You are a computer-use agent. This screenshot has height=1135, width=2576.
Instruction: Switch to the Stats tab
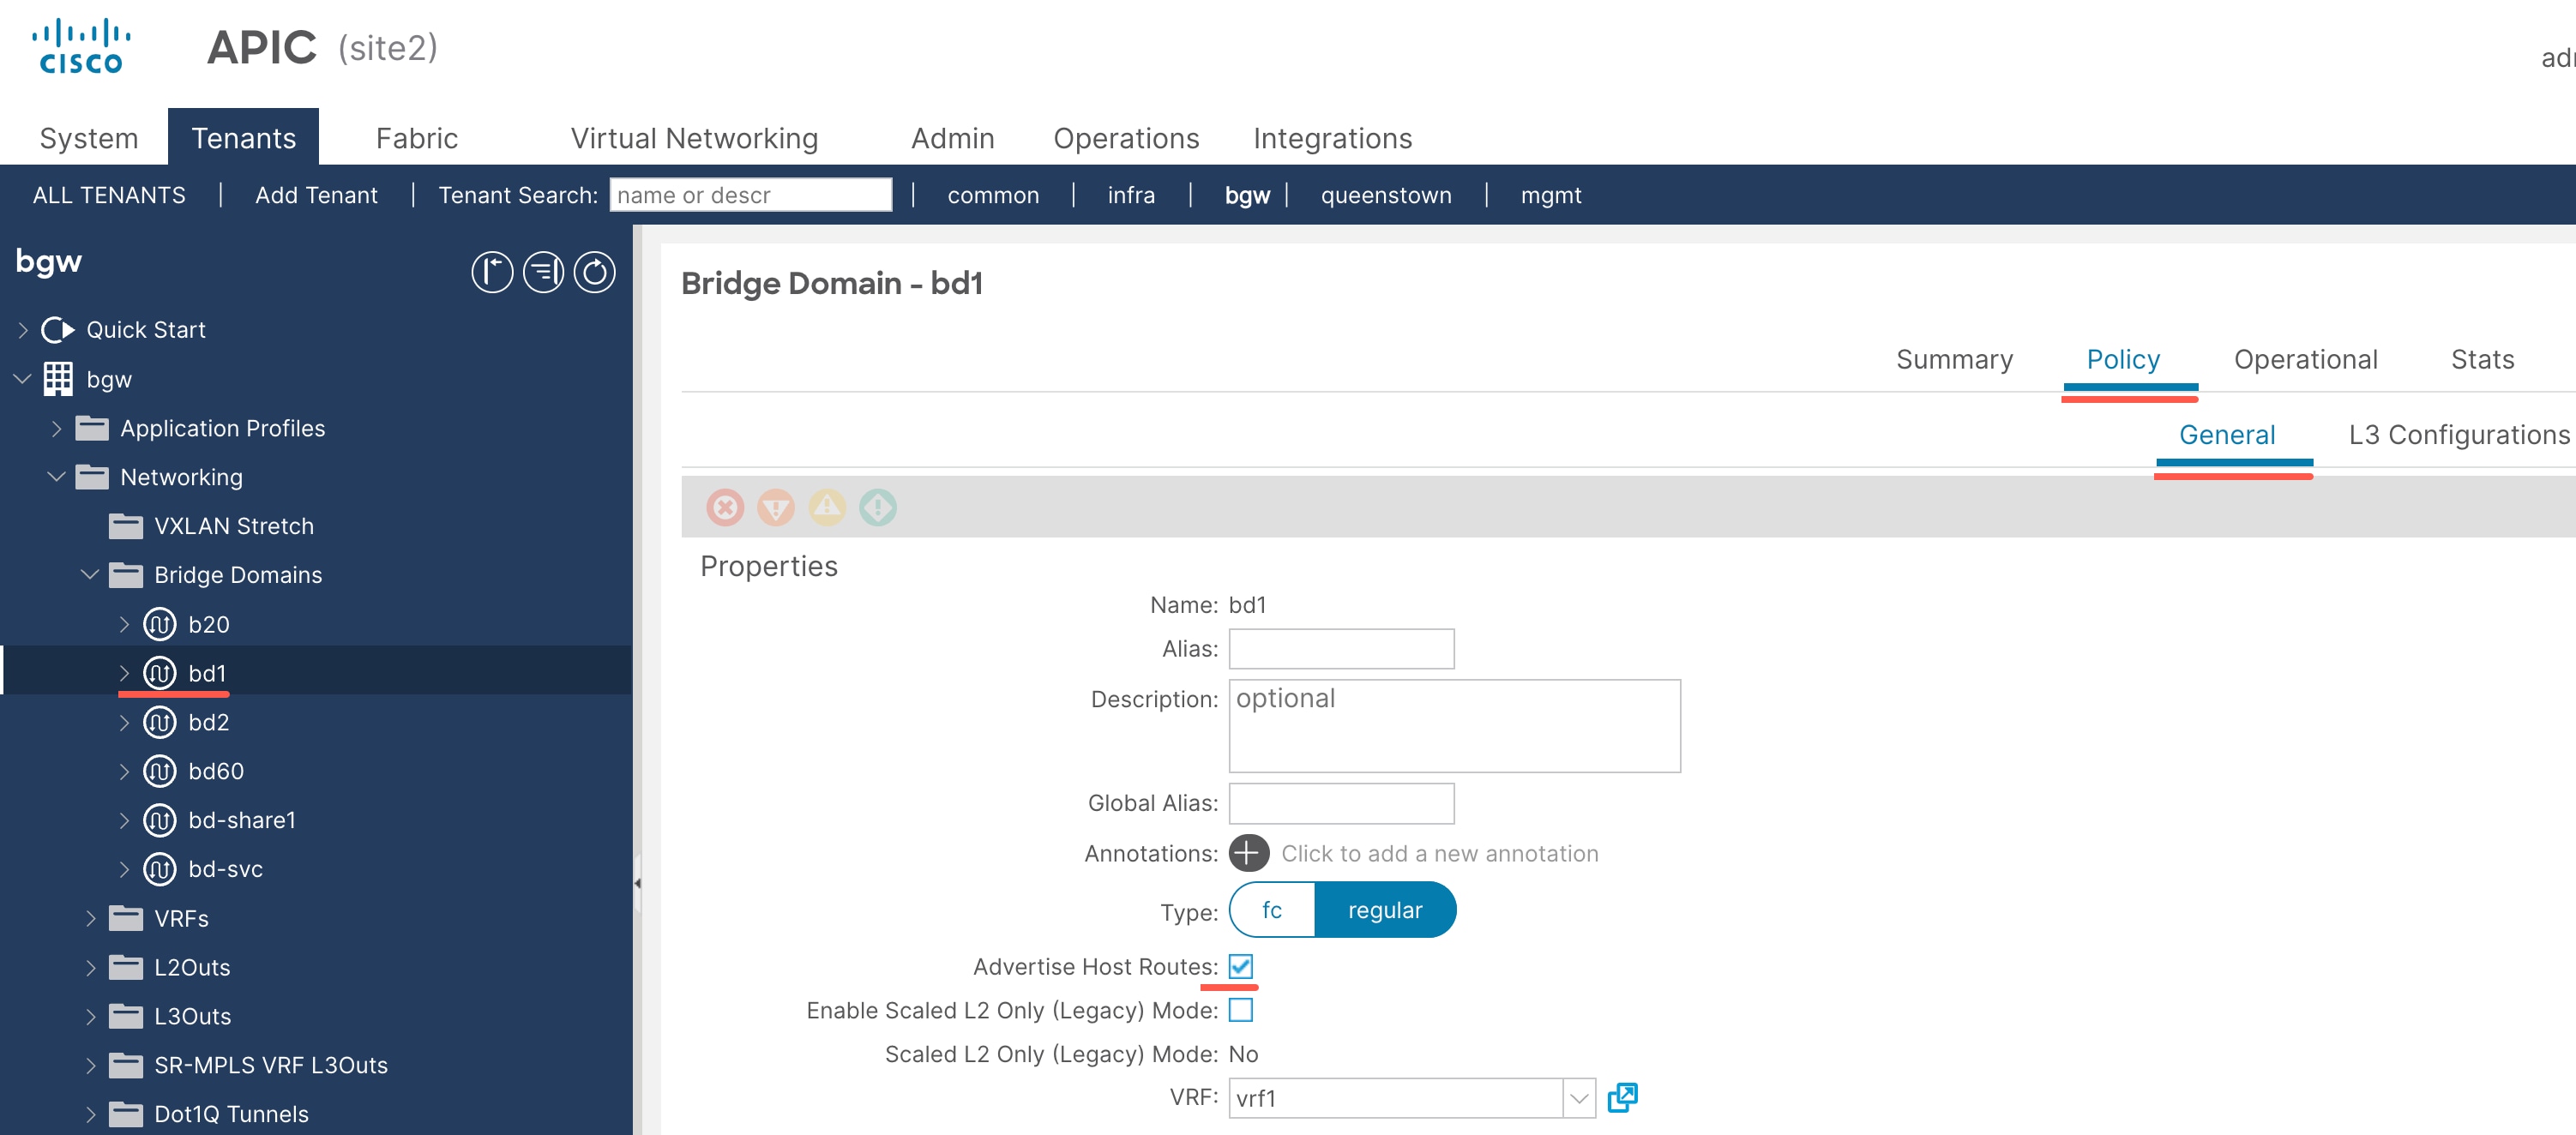(x=2482, y=359)
